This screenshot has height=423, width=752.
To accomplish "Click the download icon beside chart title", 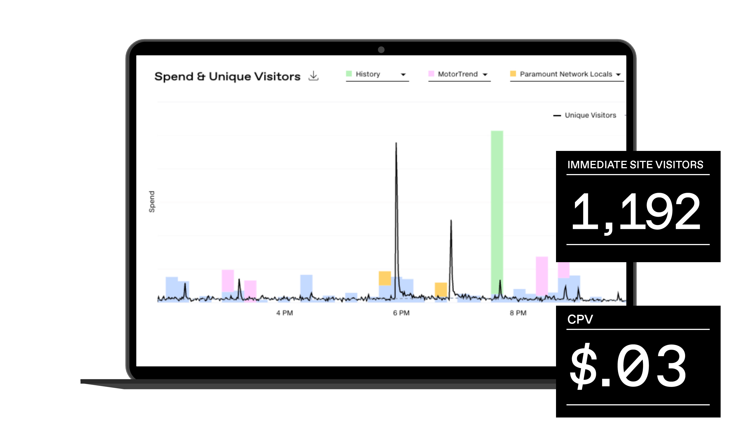I will [x=313, y=76].
